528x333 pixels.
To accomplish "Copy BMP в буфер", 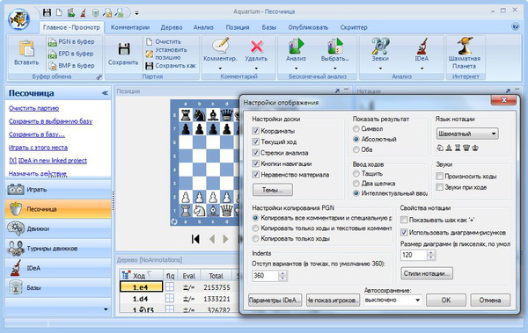I will (x=71, y=66).
